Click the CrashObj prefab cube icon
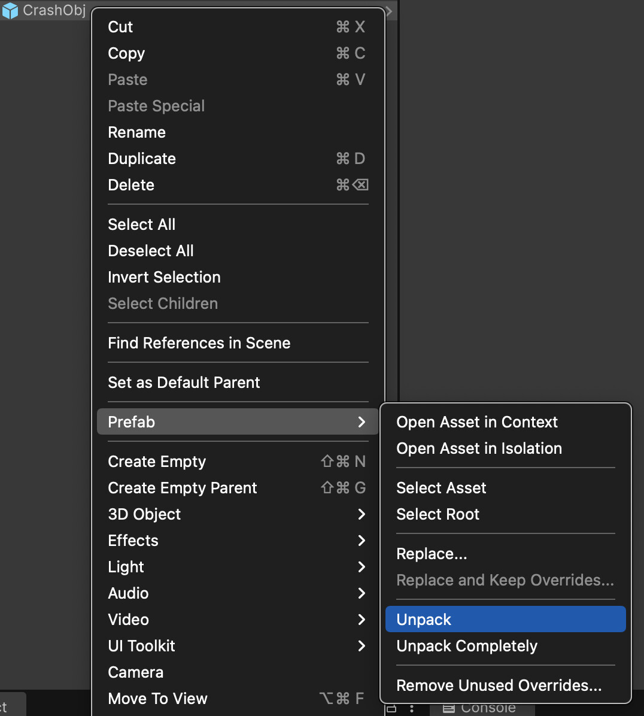The width and height of the screenshot is (644, 716). (10, 10)
